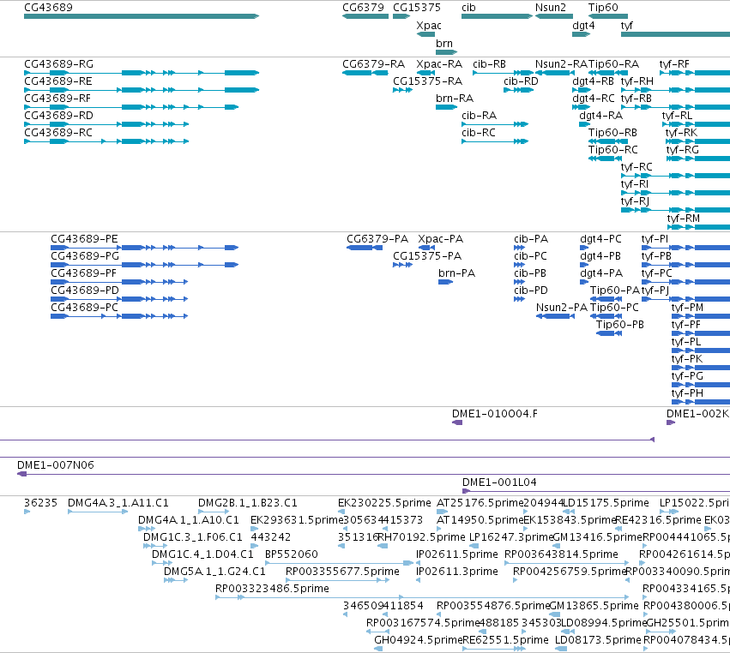Select EST DMG2B.1_1.B23.C1
This screenshot has width=730, height=653.
click(214, 512)
